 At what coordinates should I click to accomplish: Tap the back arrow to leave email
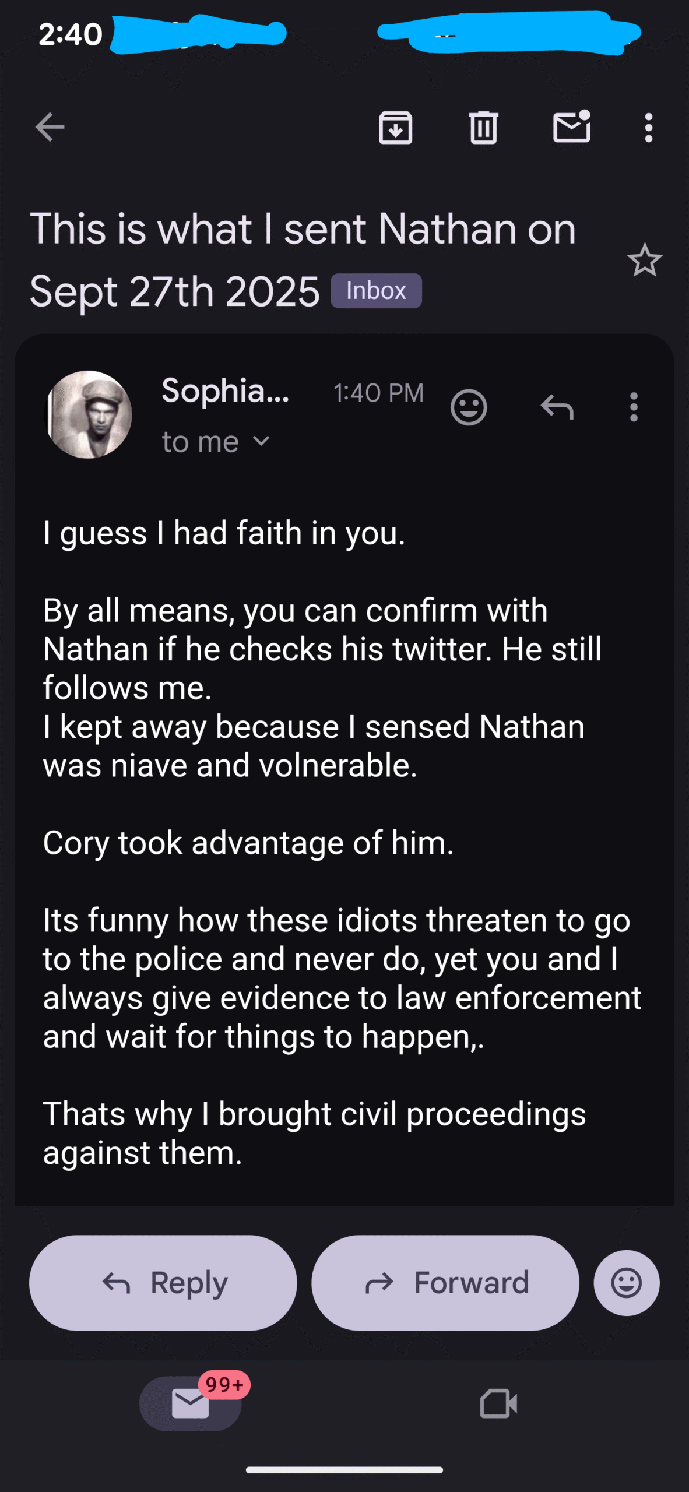[50, 127]
